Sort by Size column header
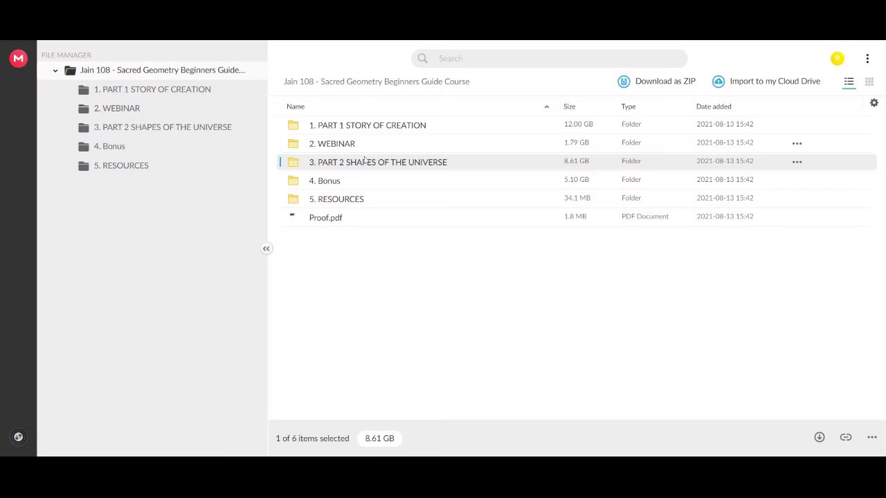 click(569, 107)
